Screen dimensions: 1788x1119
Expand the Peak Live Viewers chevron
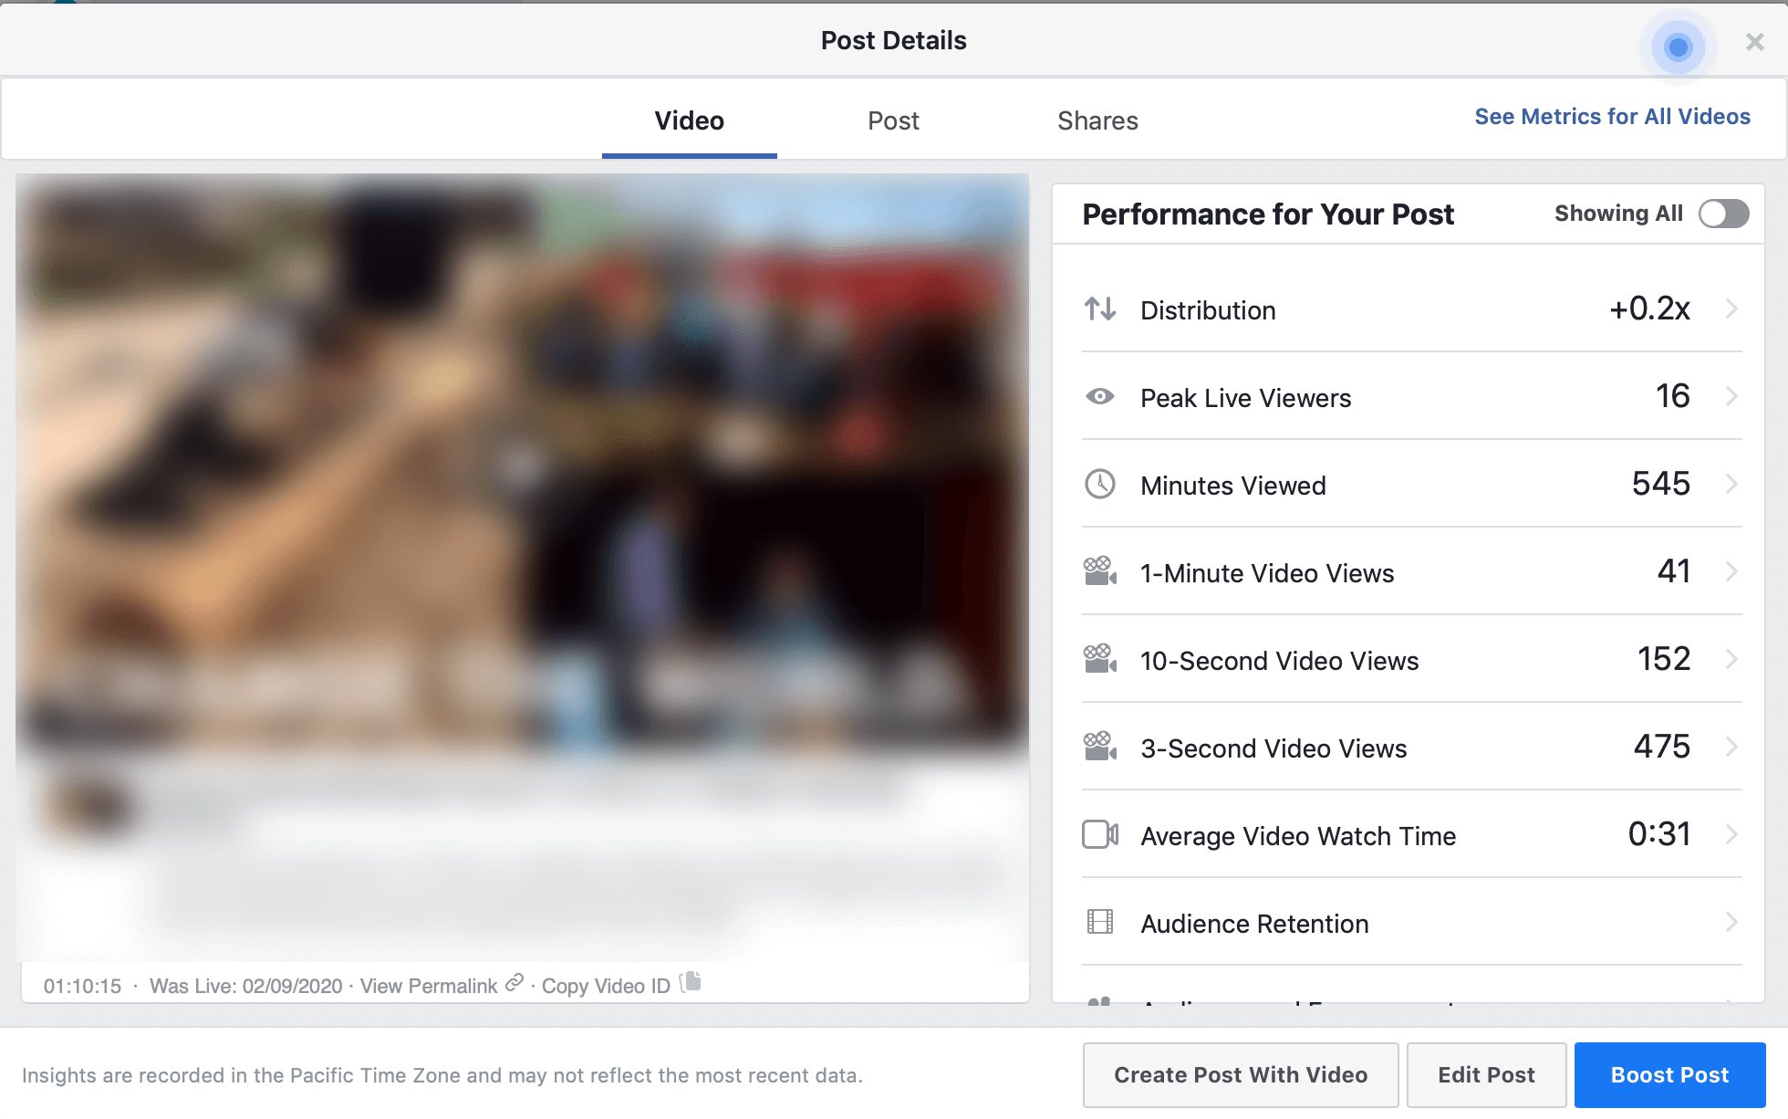point(1731,397)
